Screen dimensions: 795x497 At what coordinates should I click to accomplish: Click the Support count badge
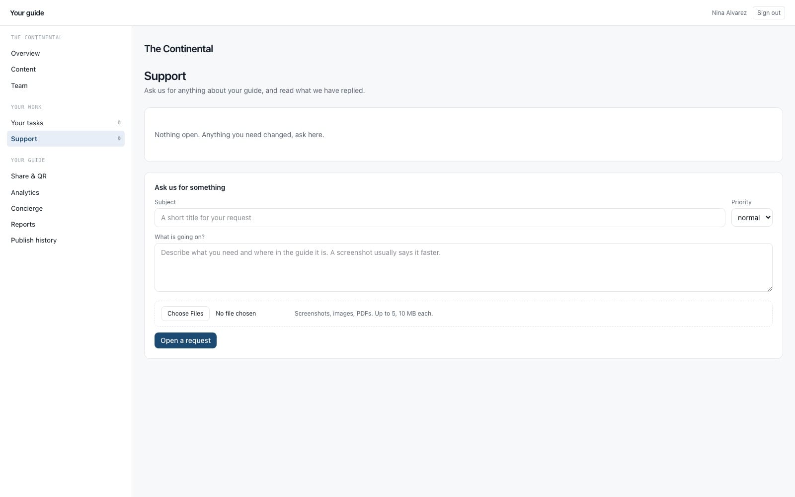119,139
